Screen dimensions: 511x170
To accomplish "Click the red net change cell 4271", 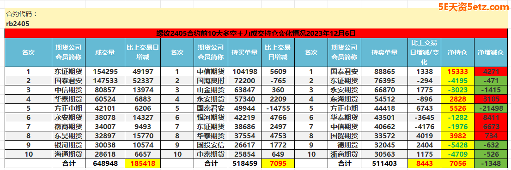I will [491, 72].
